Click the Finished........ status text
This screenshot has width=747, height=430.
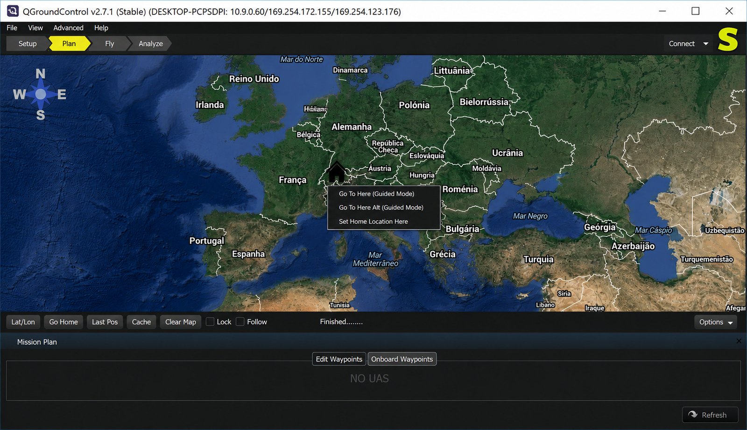coord(341,322)
